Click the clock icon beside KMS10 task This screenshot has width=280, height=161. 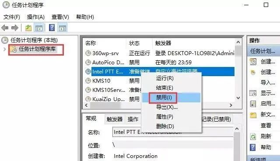click(88, 80)
